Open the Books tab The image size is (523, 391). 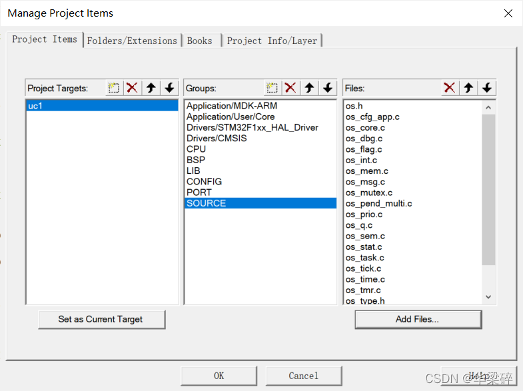tap(201, 41)
